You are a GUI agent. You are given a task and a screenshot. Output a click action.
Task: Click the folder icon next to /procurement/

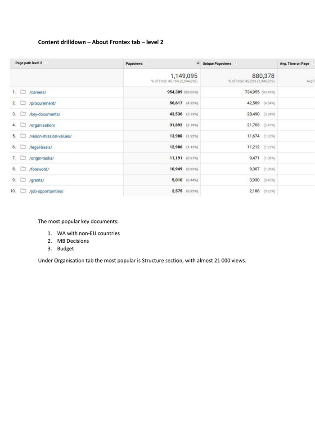coord(23,103)
